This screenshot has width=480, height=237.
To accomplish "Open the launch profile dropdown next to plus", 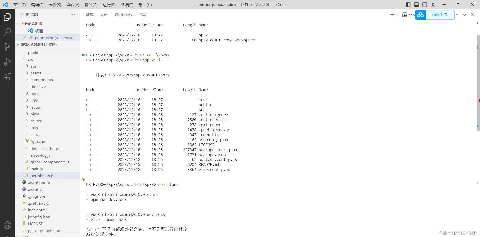I will [397, 15].
